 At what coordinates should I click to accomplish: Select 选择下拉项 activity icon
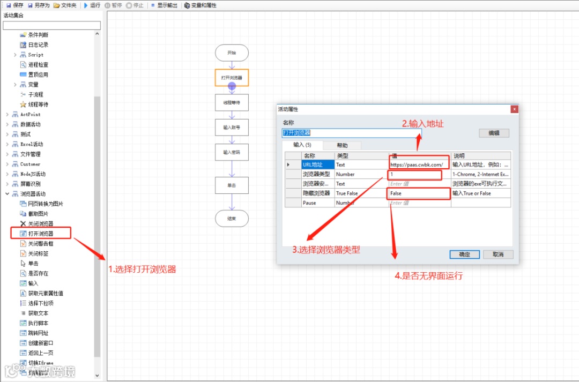pyautogui.click(x=23, y=303)
